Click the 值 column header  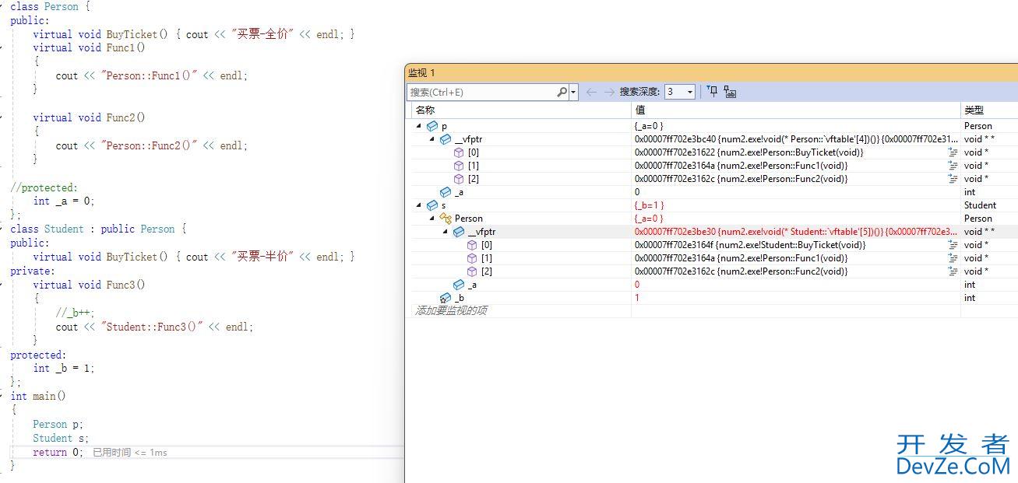click(x=795, y=110)
